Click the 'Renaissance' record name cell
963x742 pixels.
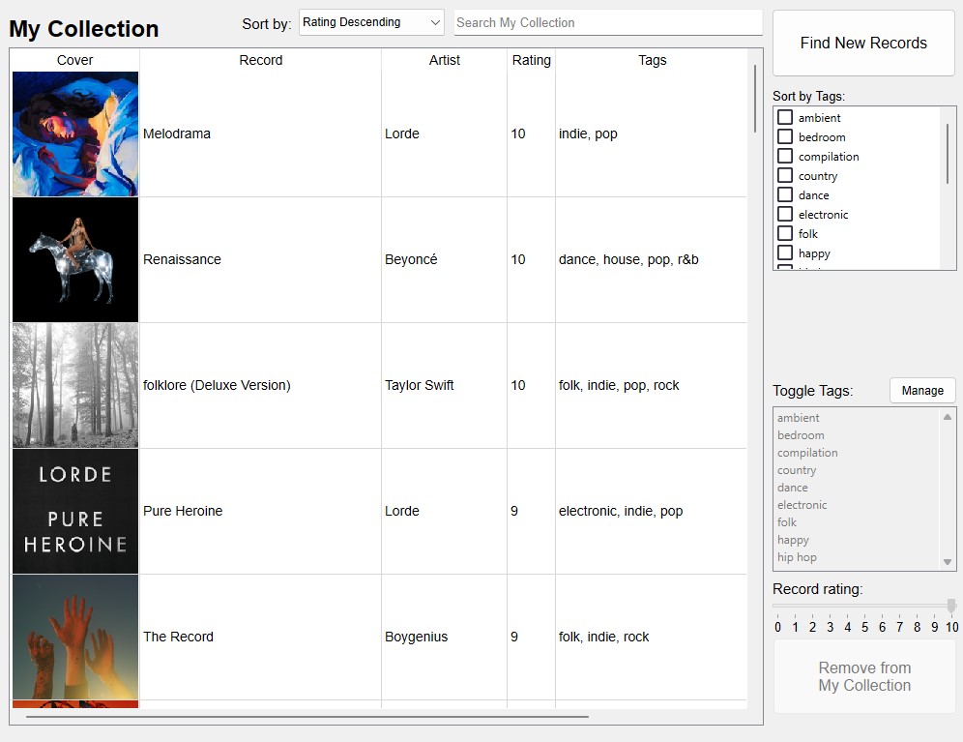pyautogui.click(x=260, y=259)
